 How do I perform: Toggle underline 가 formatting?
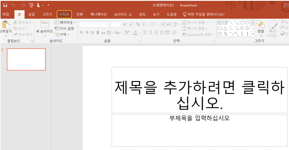[92, 33]
